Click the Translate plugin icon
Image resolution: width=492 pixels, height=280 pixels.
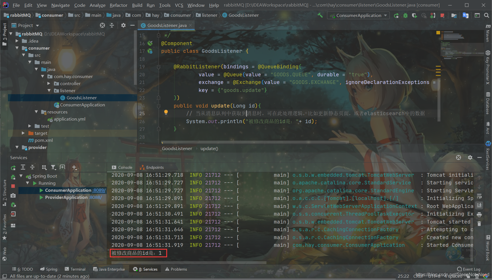(466, 15)
